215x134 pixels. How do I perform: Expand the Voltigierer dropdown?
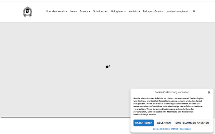tap(118, 11)
